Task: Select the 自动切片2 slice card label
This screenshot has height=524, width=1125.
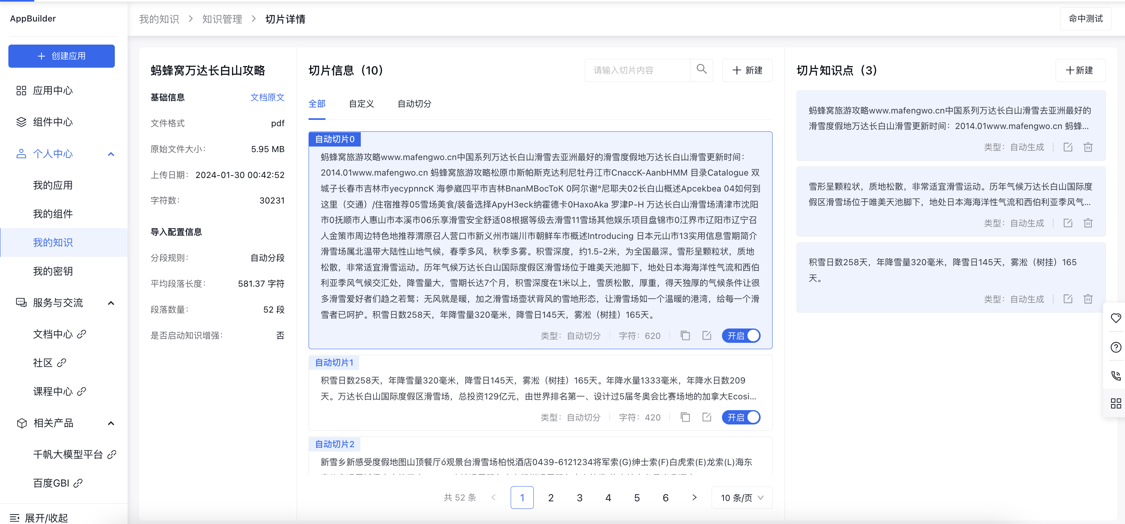Action: (334, 444)
